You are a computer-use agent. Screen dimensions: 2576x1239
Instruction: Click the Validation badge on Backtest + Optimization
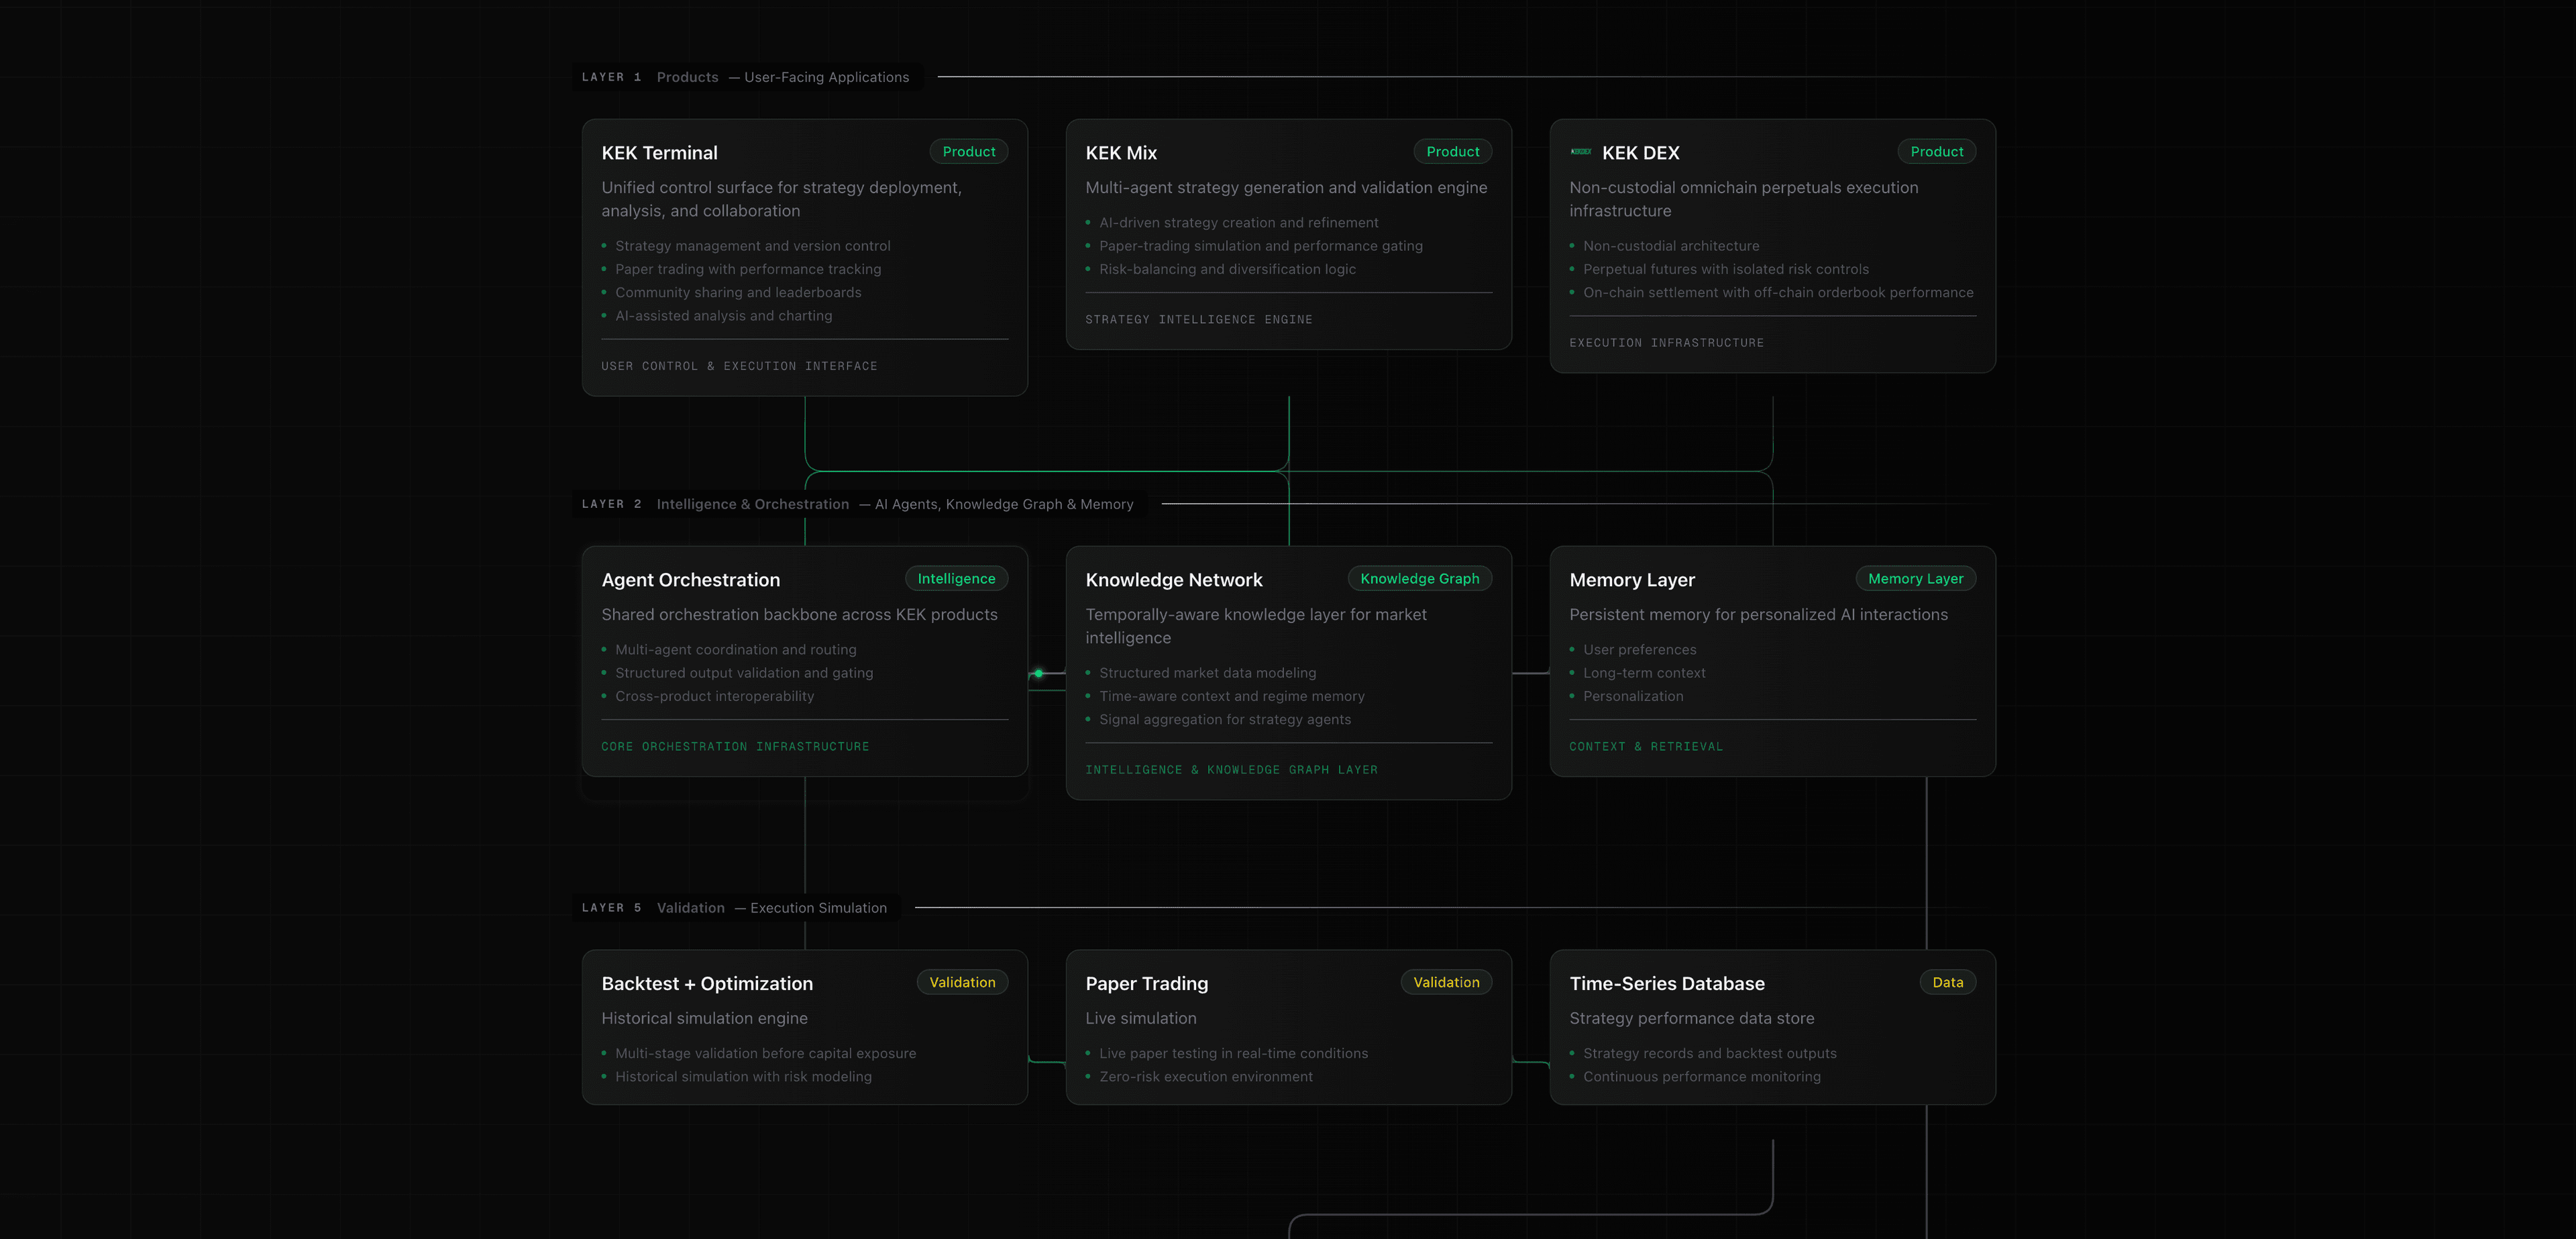click(962, 982)
